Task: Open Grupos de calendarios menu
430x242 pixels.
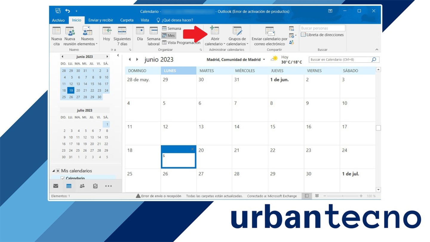Action: [237, 36]
